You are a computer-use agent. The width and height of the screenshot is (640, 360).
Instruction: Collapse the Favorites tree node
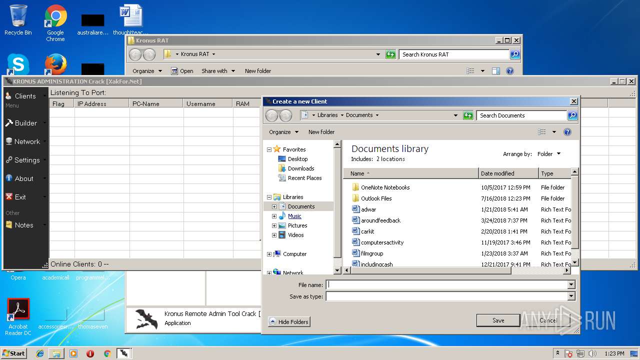pos(269,149)
